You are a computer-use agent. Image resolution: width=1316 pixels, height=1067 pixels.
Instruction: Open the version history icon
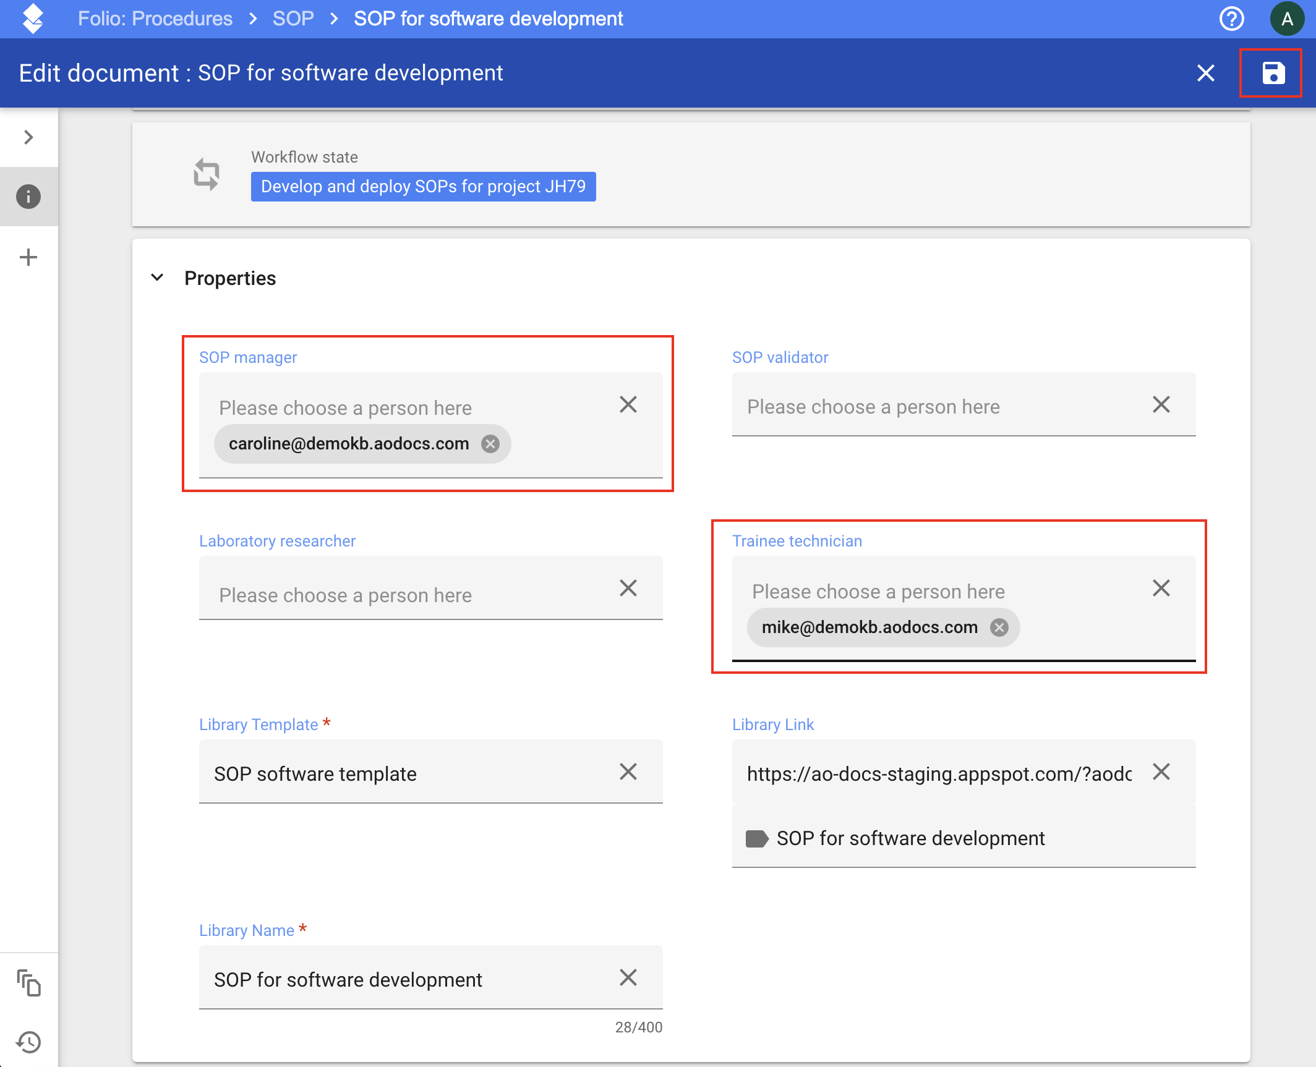(28, 1042)
